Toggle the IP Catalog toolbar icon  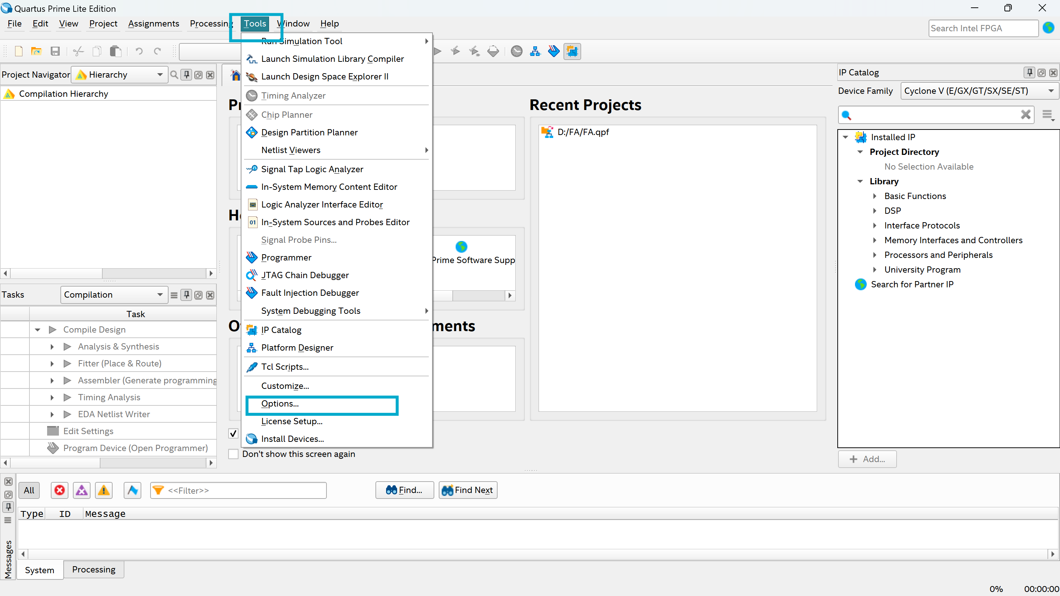click(x=572, y=52)
